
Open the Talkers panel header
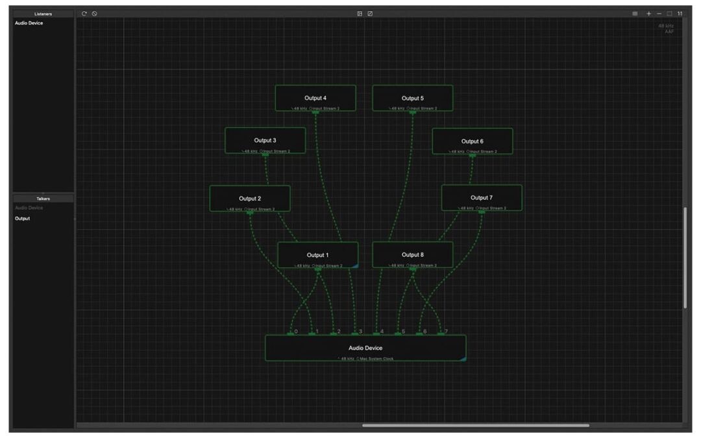click(43, 199)
